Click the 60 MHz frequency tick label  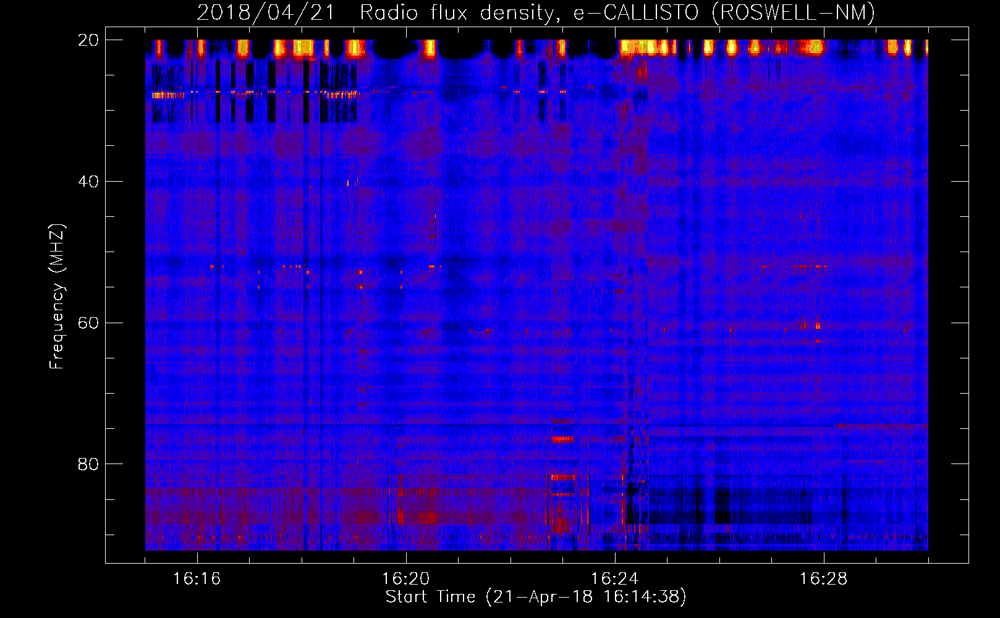coord(88,323)
